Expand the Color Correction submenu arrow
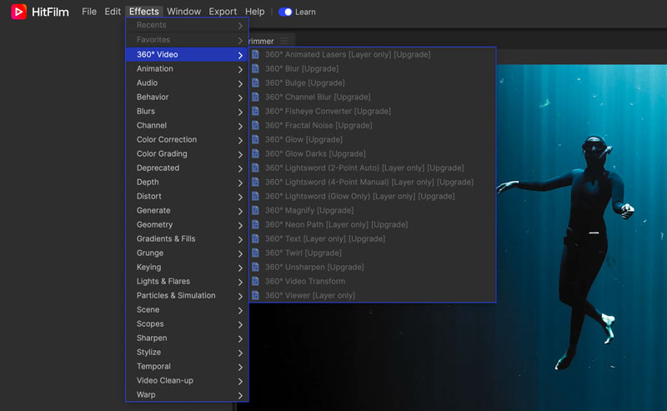Viewport: 667px width, 411px height. coord(240,140)
